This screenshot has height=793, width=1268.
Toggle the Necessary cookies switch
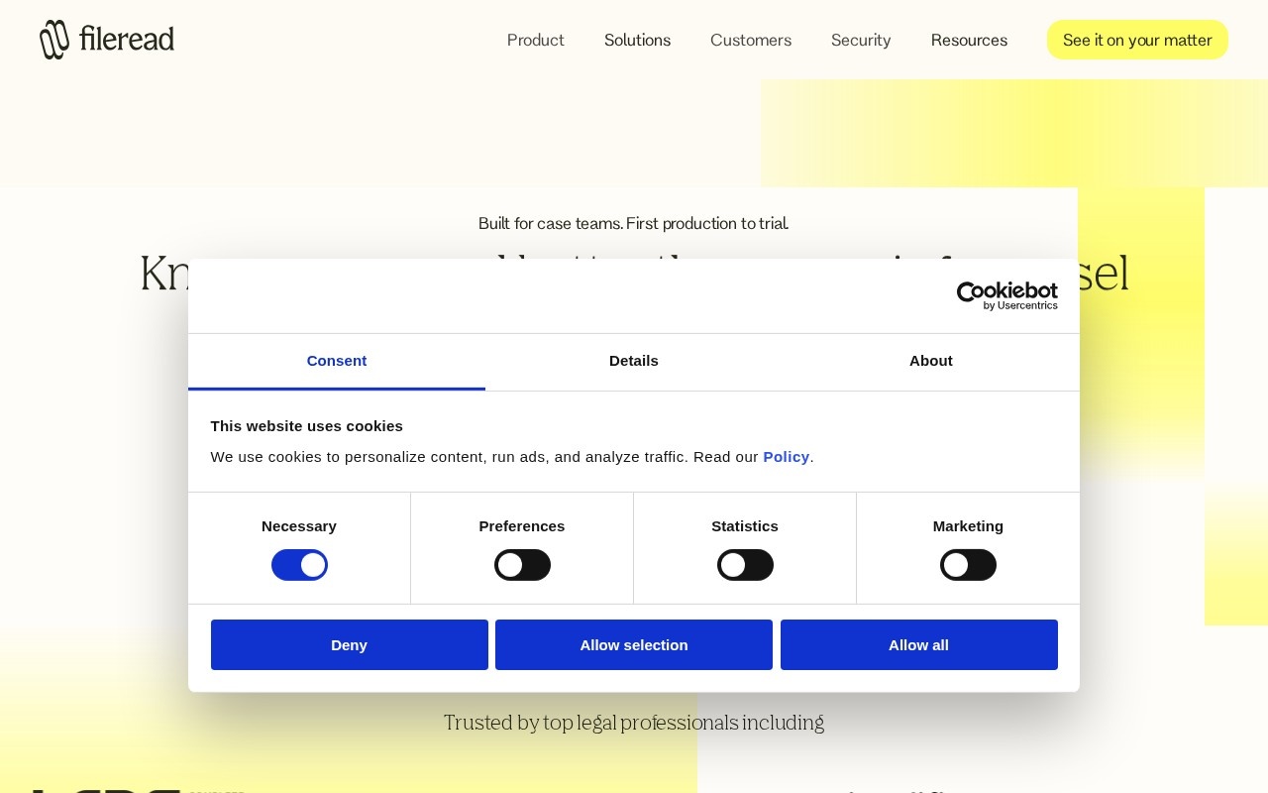[x=299, y=565]
